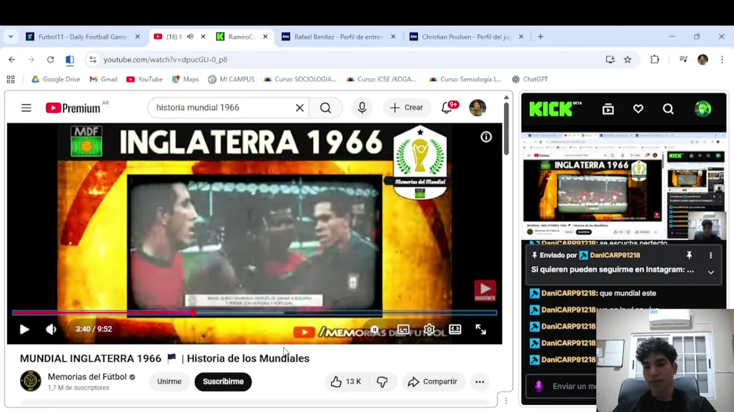
Task: Open Kick search magnifier
Action: [668, 109]
